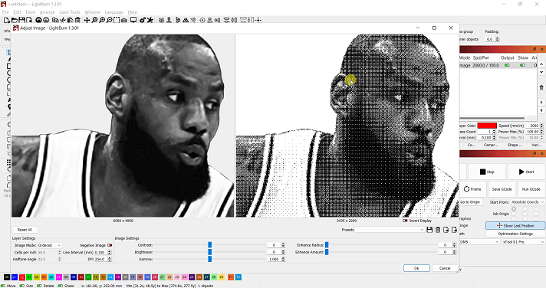The width and height of the screenshot is (546, 288).
Task: Click the delete layer trash icon in Cuts panel
Action: coord(541,87)
